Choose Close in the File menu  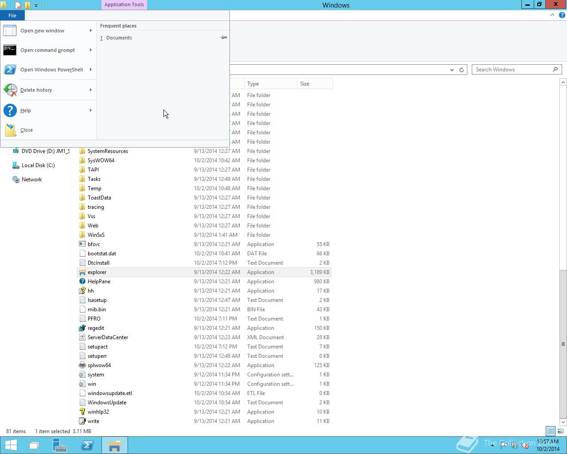(48, 130)
